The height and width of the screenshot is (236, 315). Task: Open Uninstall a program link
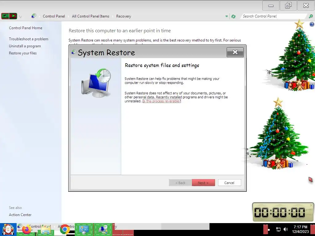tap(25, 46)
